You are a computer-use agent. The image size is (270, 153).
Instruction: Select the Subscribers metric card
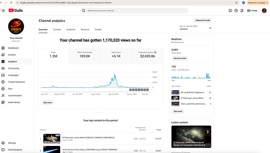click(116, 56)
